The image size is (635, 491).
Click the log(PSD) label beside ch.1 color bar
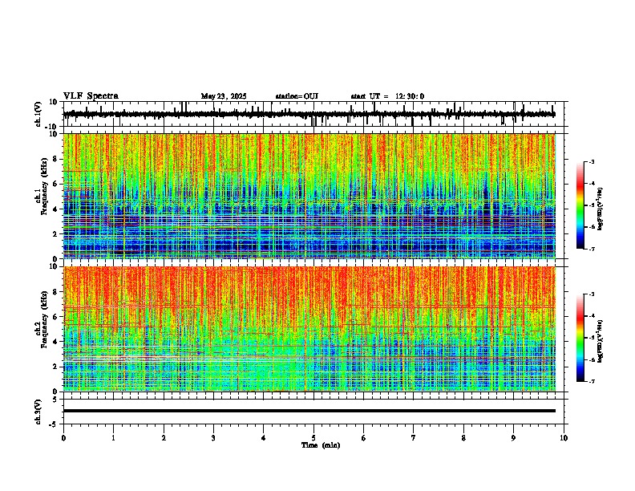[601, 209]
